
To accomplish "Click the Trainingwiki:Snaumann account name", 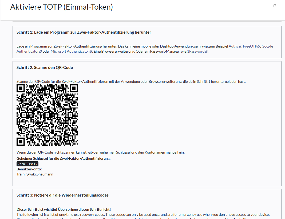I will click(x=35, y=174).
